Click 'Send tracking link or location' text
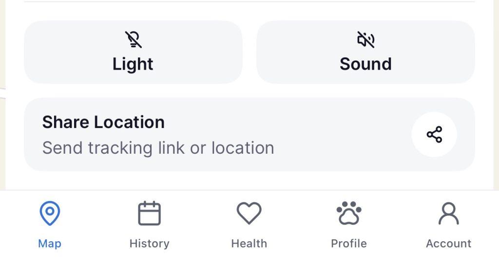The width and height of the screenshot is (499, 270). pyautogui.click(x=158, y=148)
